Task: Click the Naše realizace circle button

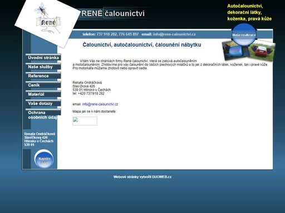Action: pos(244,34)
